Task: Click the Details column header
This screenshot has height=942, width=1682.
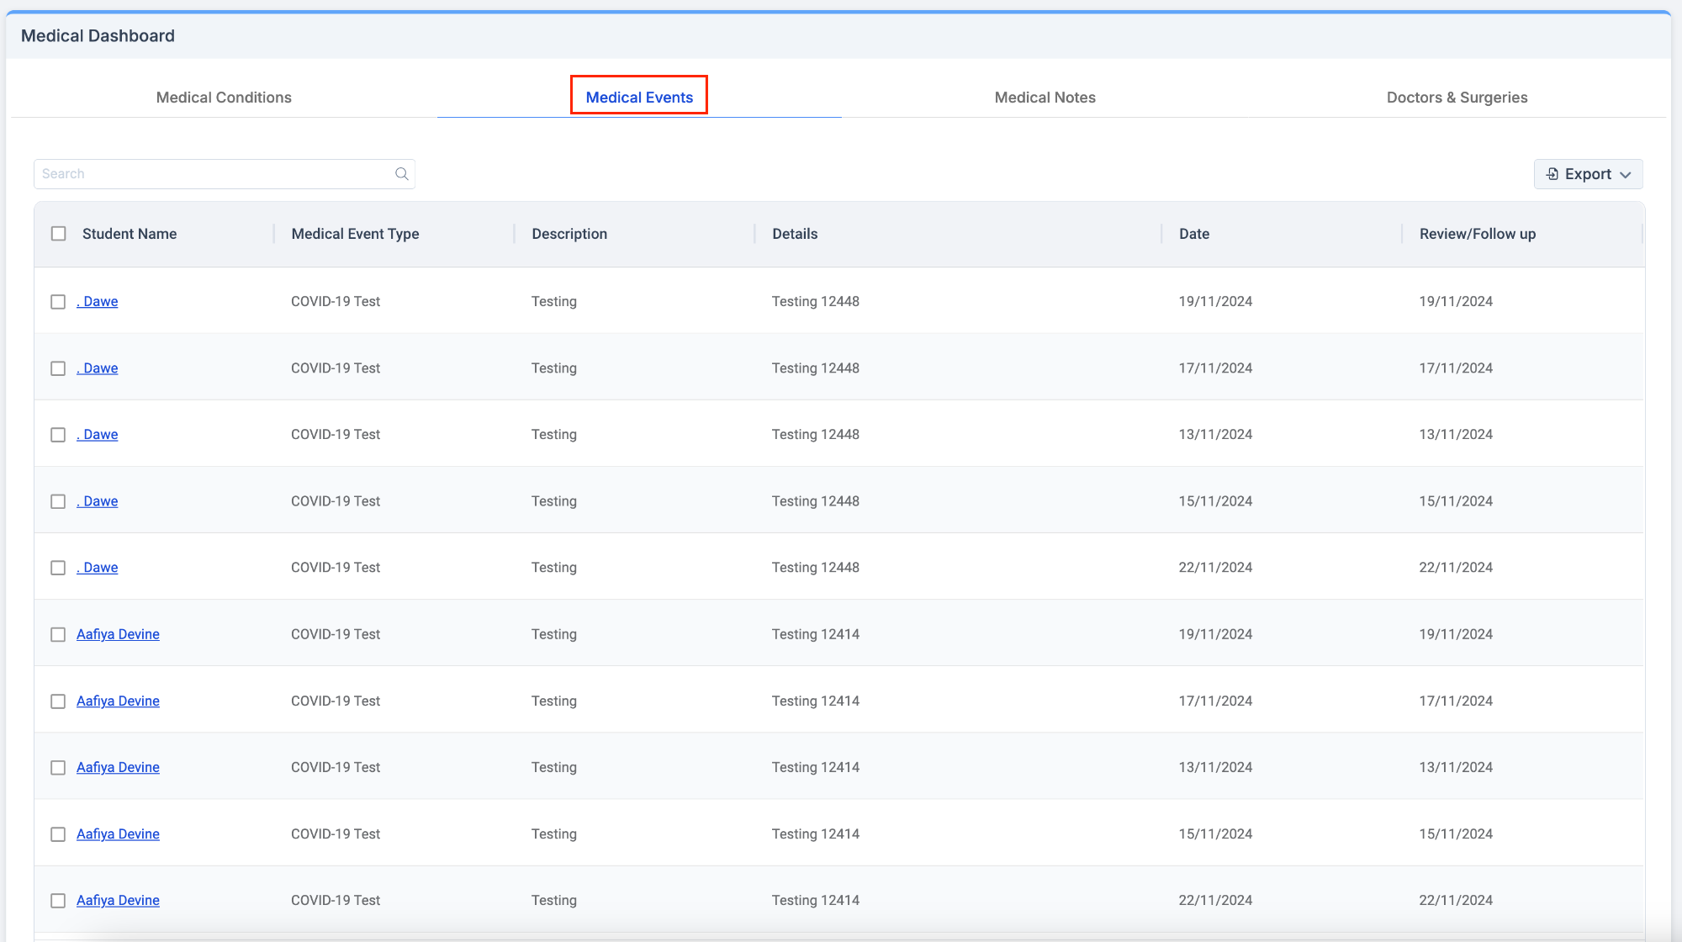Action: coord(795,234)
